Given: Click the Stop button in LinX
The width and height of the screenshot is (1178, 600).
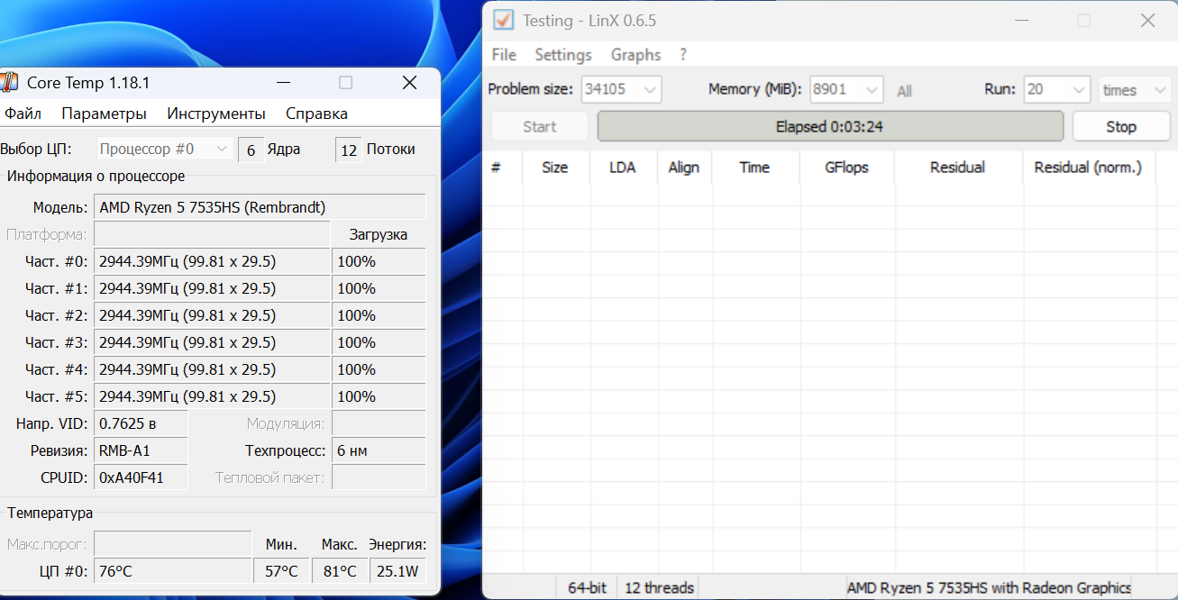Looking at the screenshot, I should [x=1121, y=127].
